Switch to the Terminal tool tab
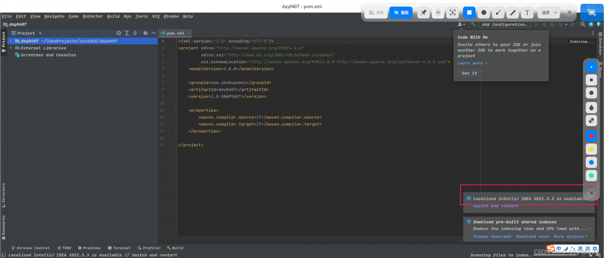 pos(118,248)
